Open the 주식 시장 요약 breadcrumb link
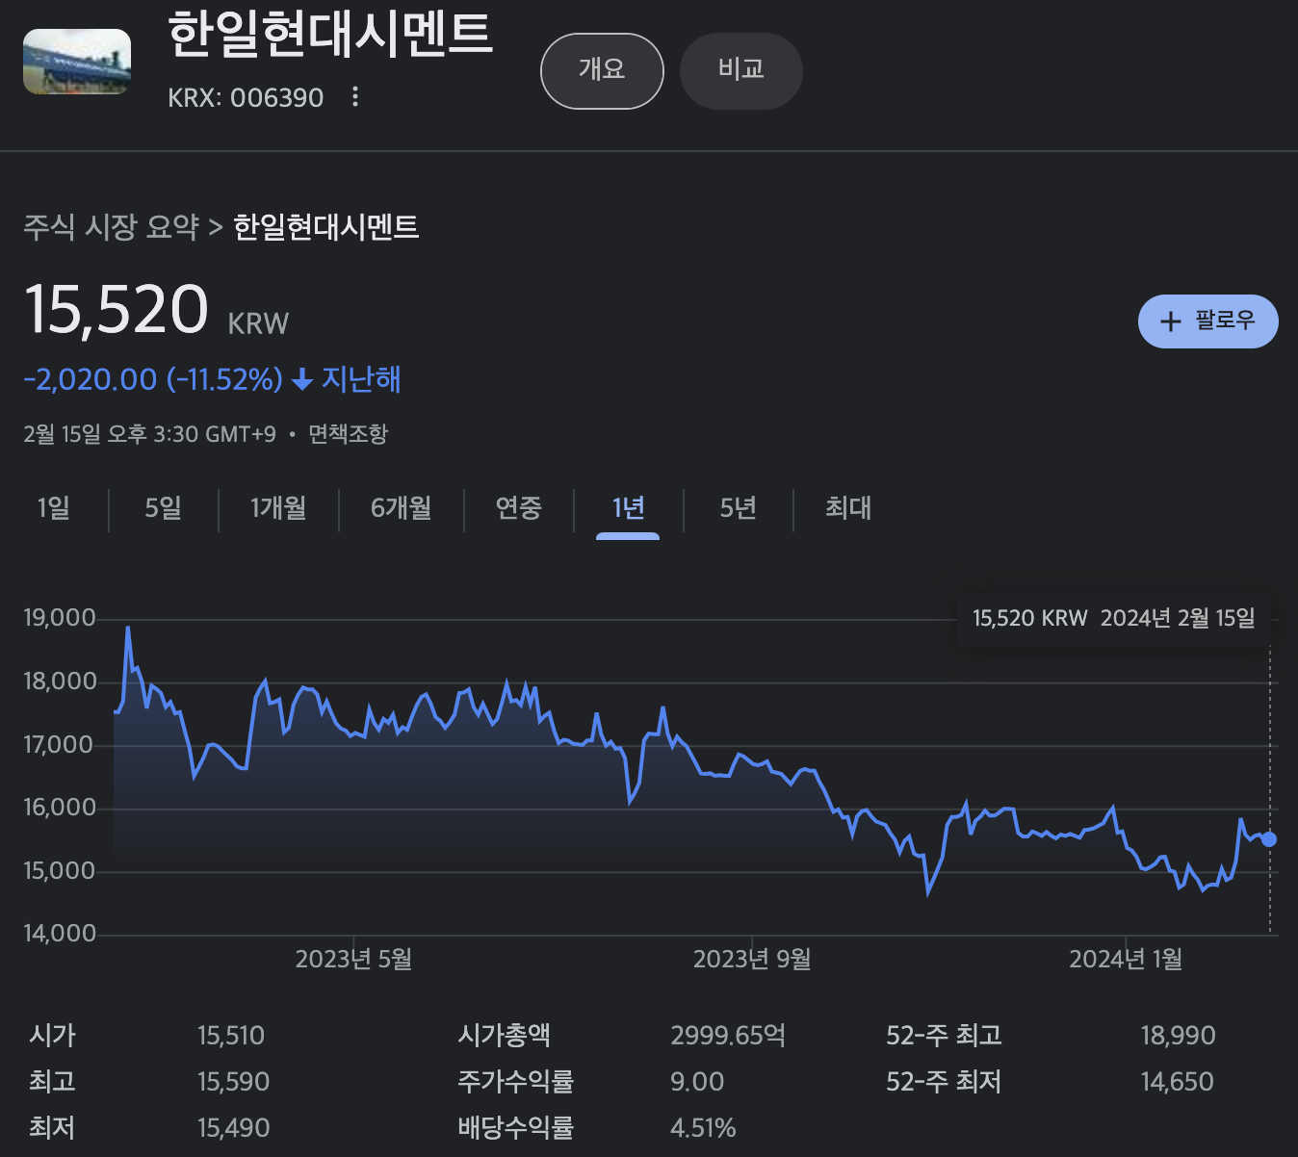Screen dimensions: 1298x1157 (111, 228)
